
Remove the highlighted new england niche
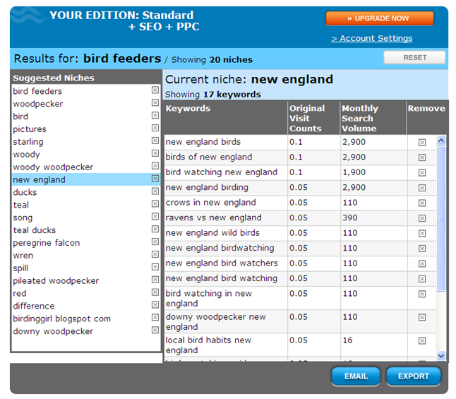tap(155, 179)
